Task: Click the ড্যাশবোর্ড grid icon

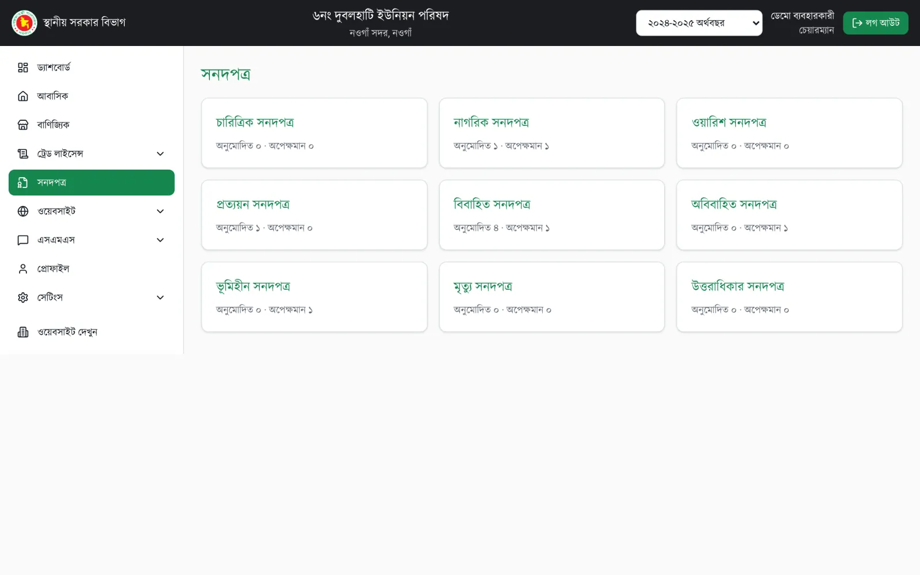Action: tap(23, 67)
